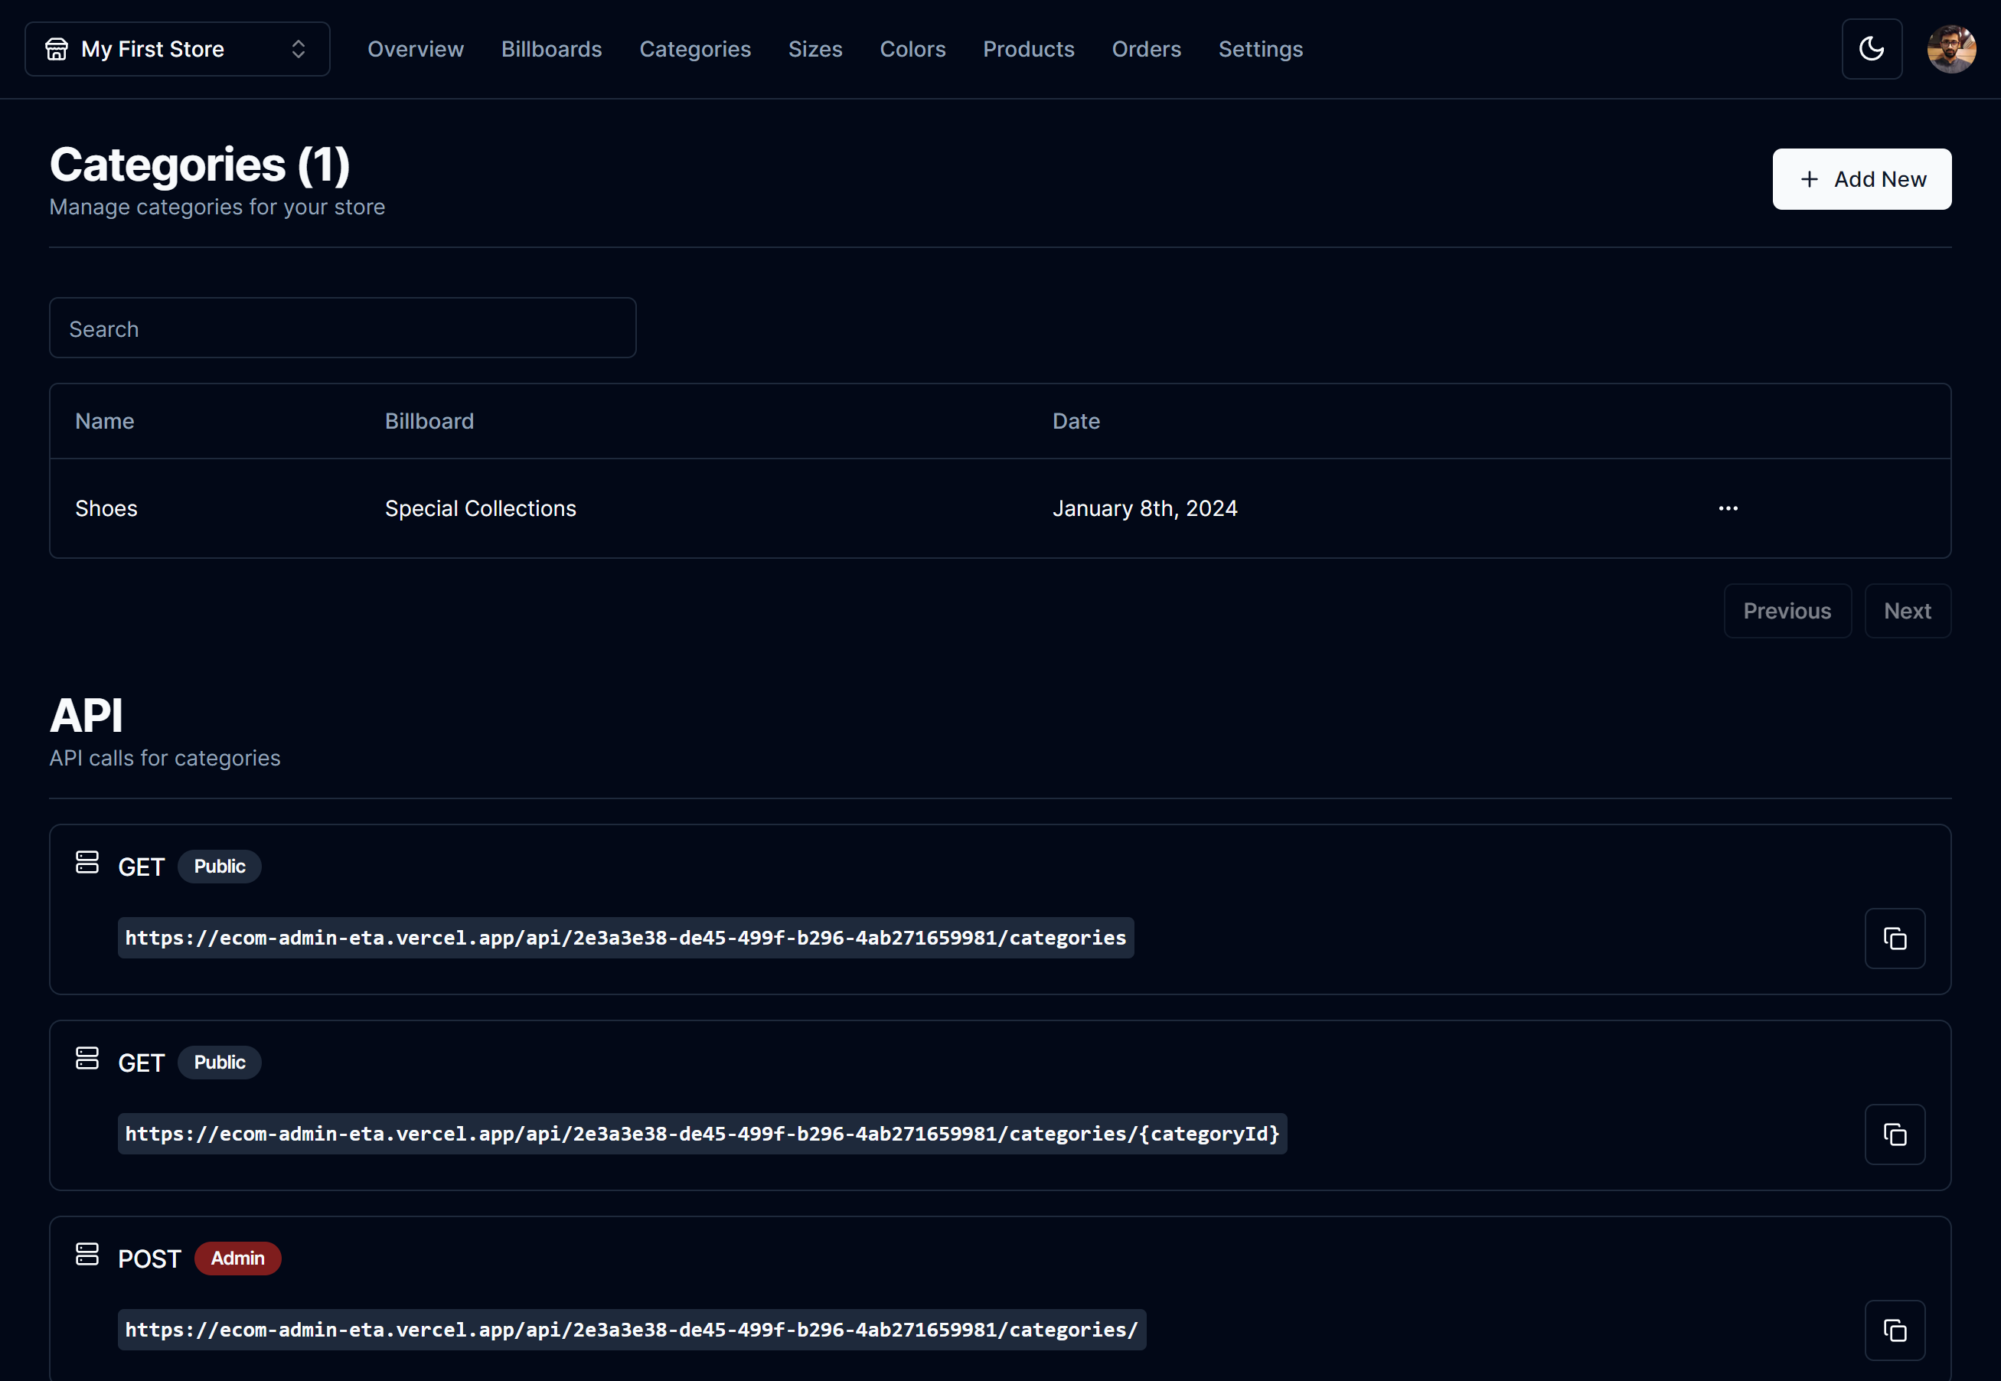Image resolution: width=2001 pixels, height=1381 pixels.
Task: Open the Billboards nav item
Action: (551, 49)
